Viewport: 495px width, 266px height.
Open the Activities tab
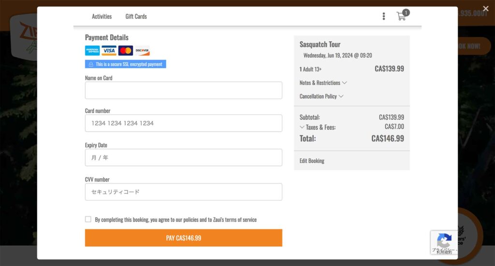coord(102,16)
